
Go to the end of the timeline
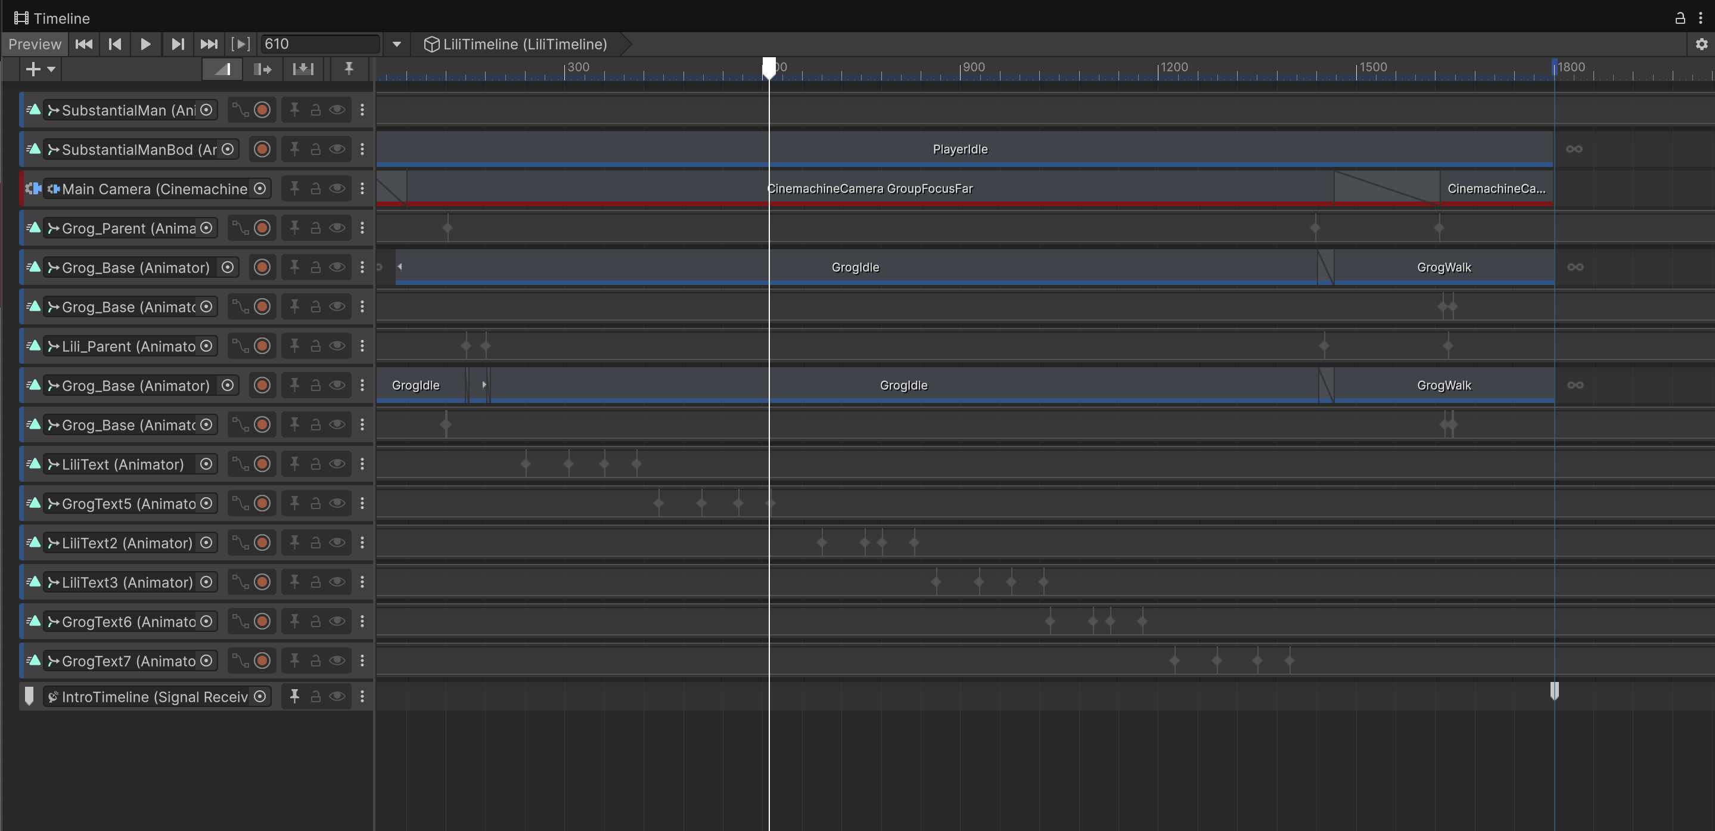point(209,44)
